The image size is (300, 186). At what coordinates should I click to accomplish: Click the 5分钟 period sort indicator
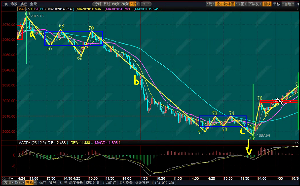[8, 178]
